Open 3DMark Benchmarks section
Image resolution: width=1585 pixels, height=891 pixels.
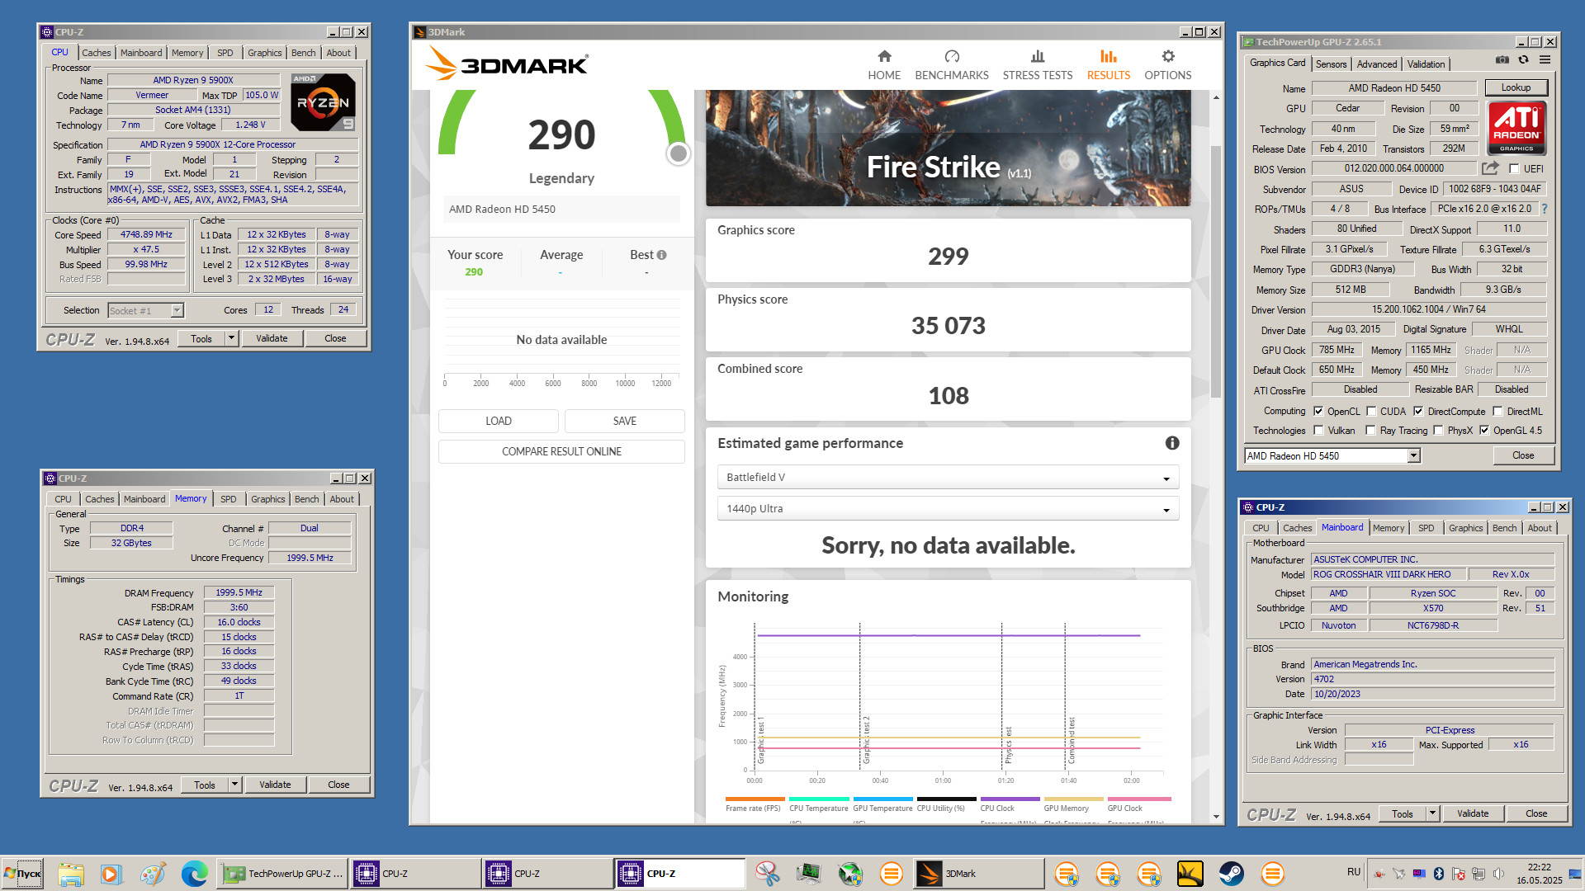tap(952, 65)
